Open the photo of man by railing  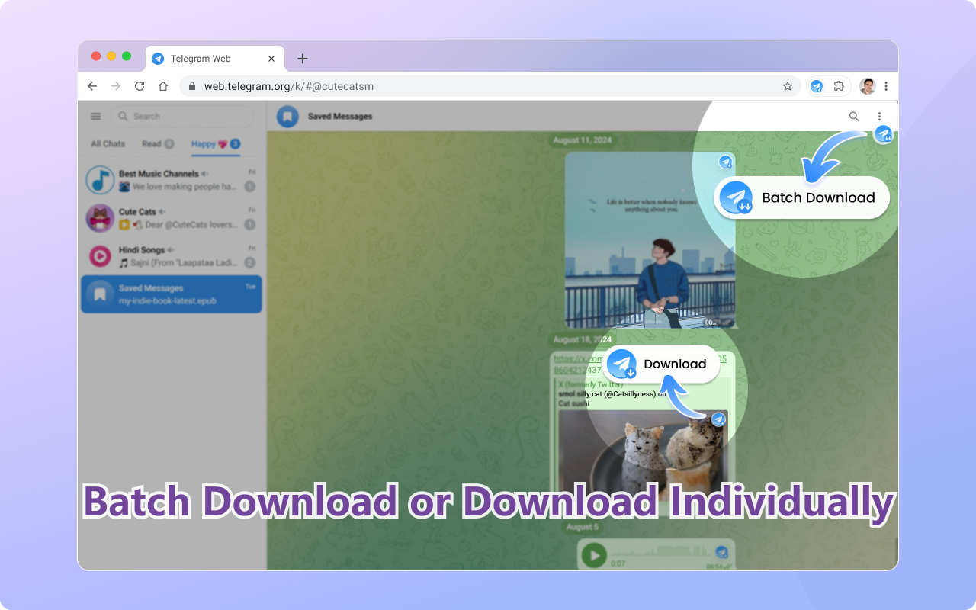[650, 240]
